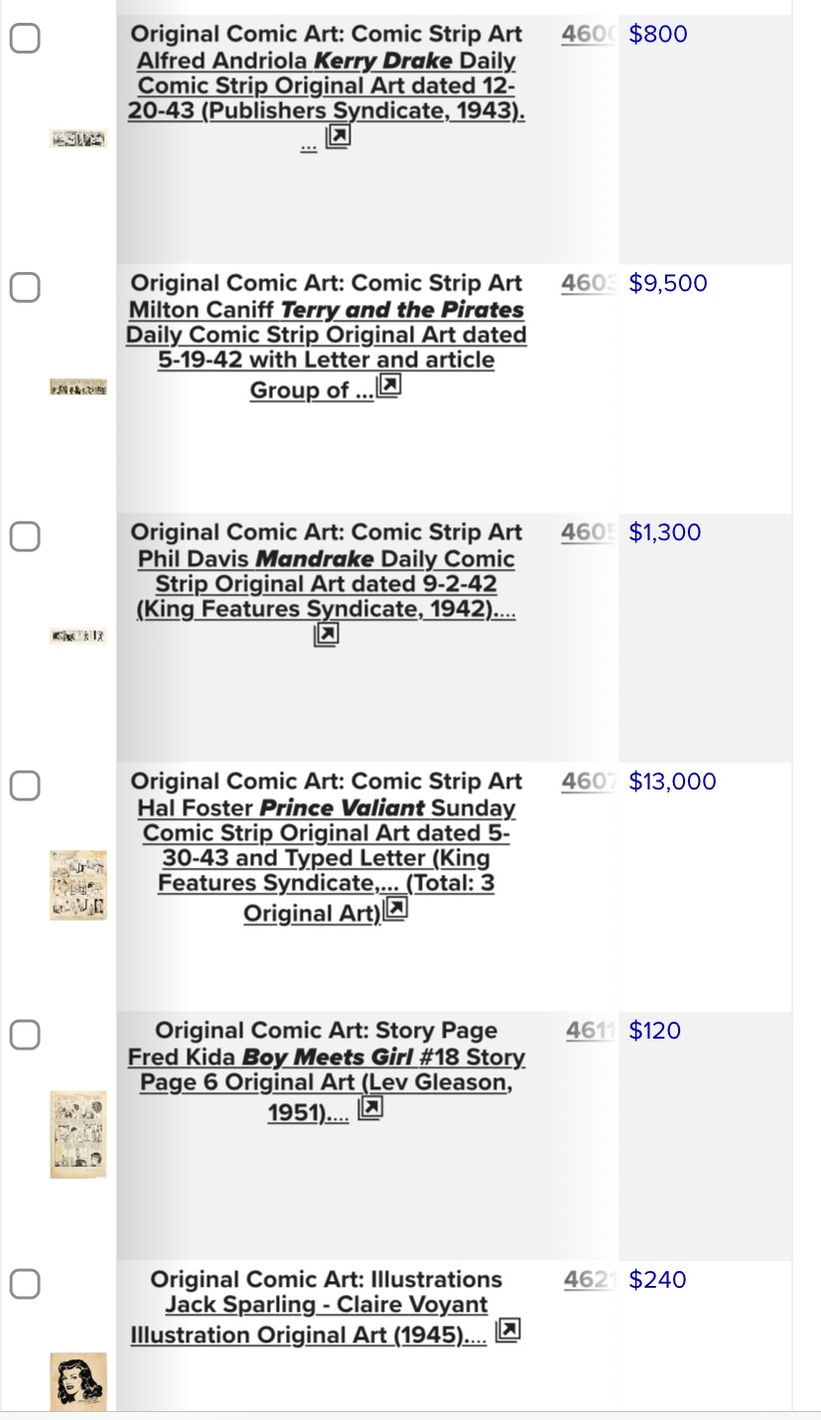Select checkbox for Kerry Drake lot

point(25,39)
